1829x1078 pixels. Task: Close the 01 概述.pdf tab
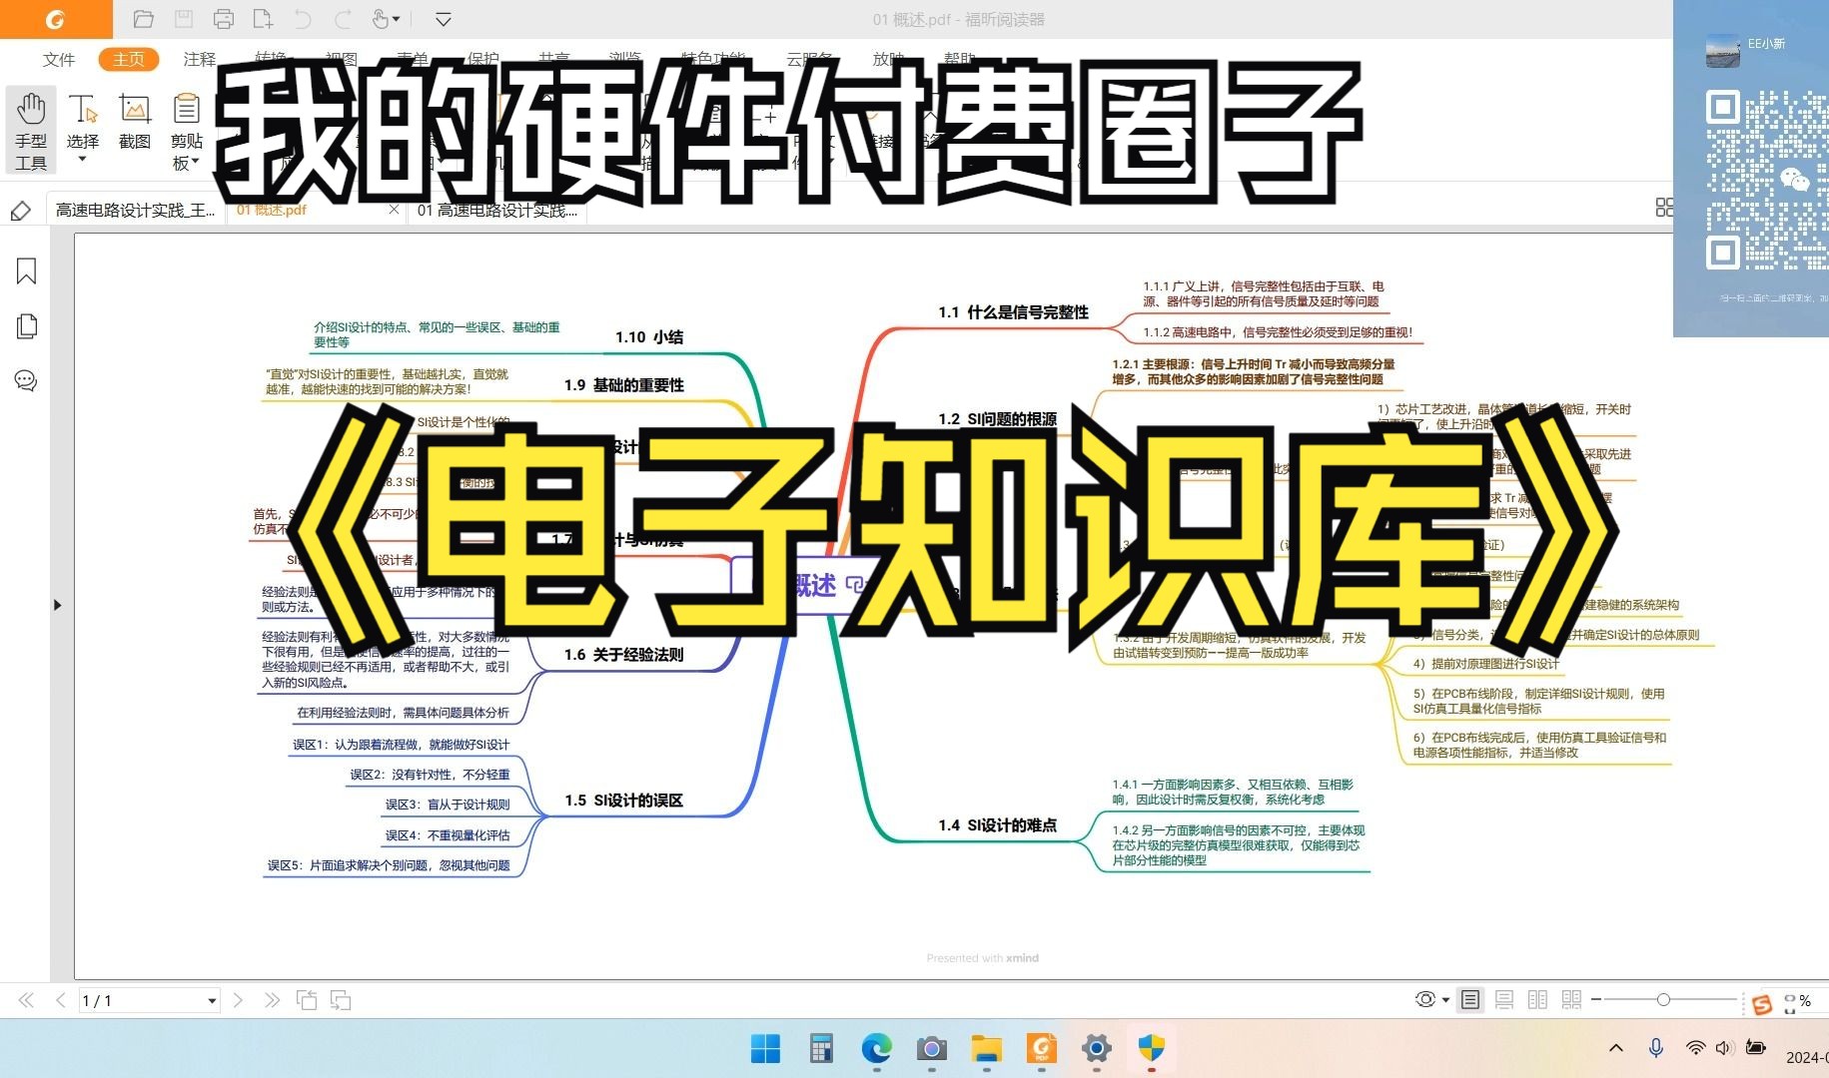[394, 210]
